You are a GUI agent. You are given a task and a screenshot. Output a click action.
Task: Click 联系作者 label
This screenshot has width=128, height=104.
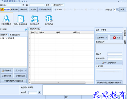click(x=15, y=9)
